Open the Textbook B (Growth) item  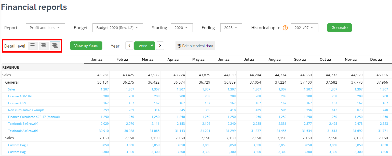click(23, 124)
